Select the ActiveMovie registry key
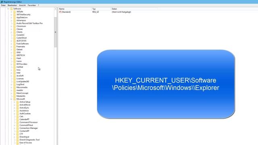 [x=25, y=105]
